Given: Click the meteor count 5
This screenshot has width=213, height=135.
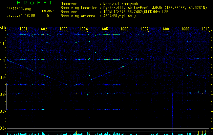Looking at the screenshot, I should pos(48,16).
